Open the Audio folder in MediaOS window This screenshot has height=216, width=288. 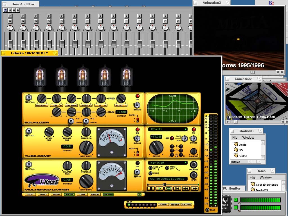point(240,145)
